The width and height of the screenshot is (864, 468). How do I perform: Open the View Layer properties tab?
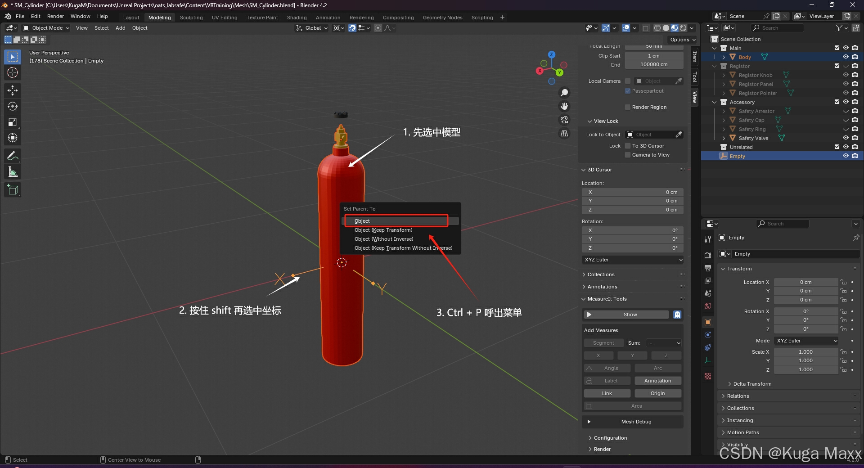(x=708, y=280)
